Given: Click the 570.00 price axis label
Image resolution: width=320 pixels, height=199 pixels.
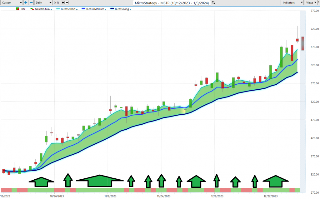Looking at the screenshot, I should [315, 83].
